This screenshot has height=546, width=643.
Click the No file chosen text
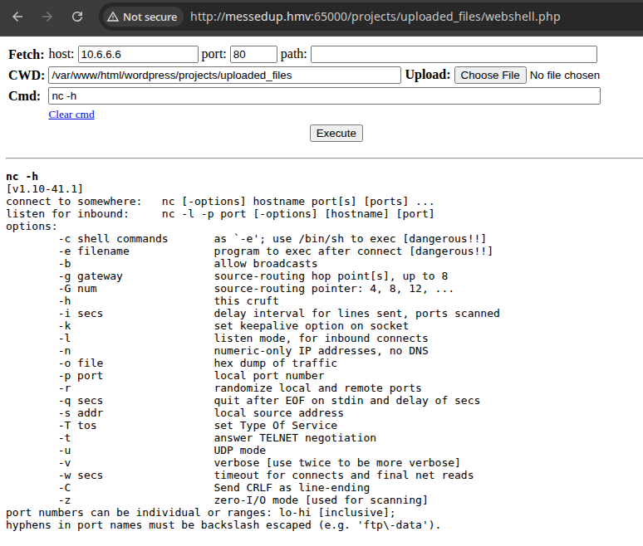(564, 76)
